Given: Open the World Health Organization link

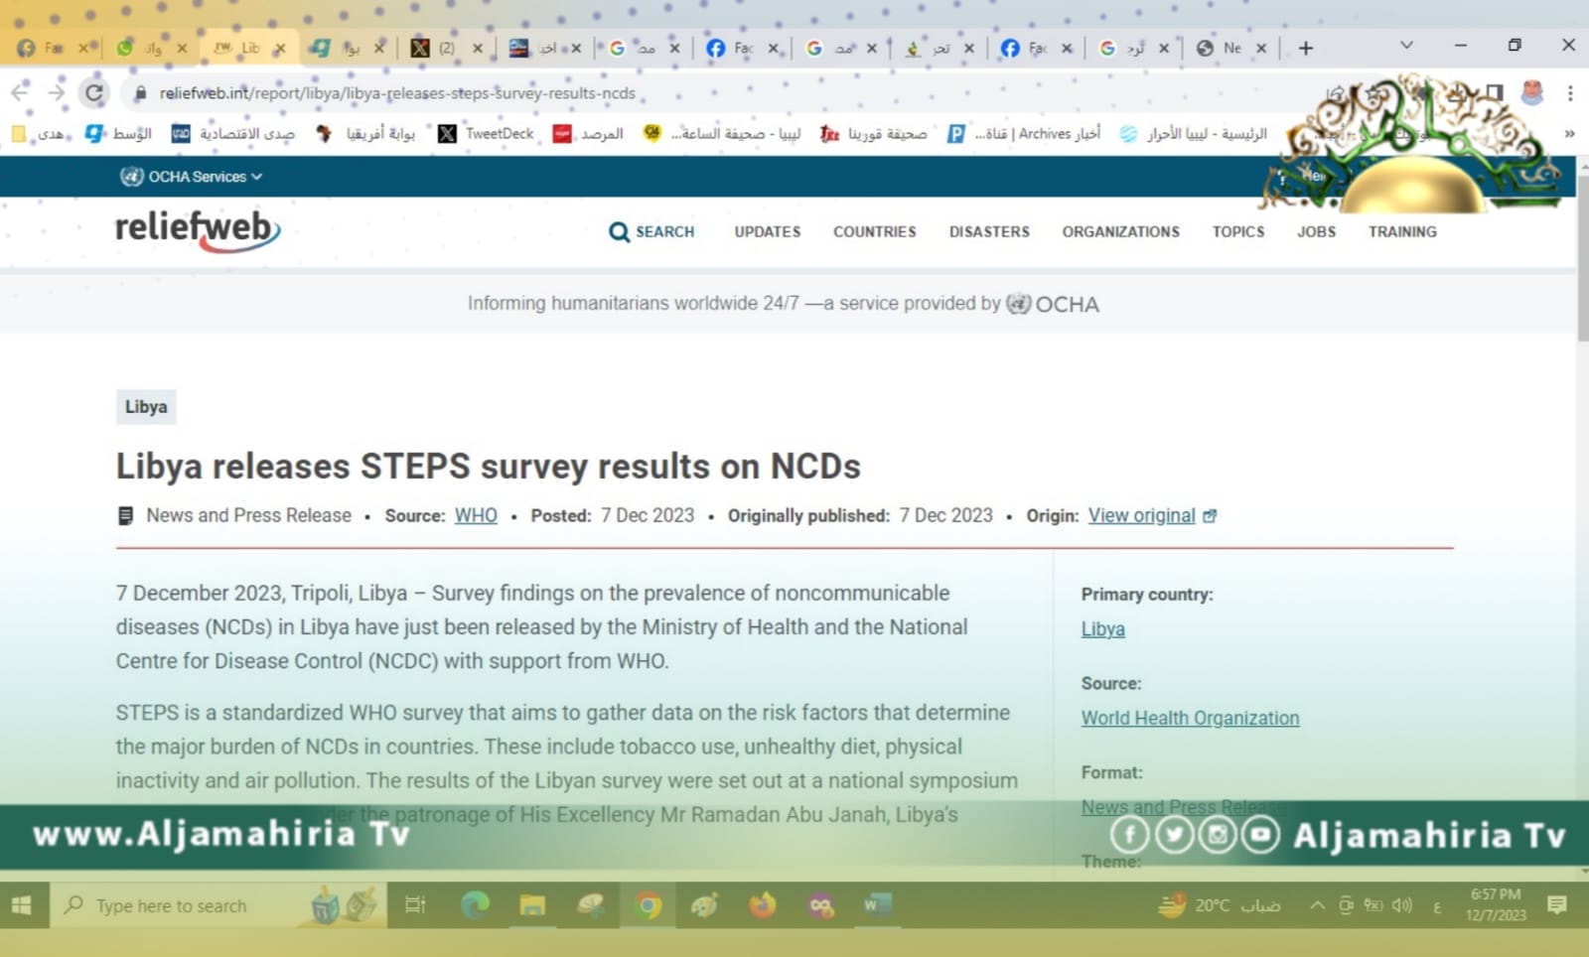Looking at the screenshot, I should 1190,718.
